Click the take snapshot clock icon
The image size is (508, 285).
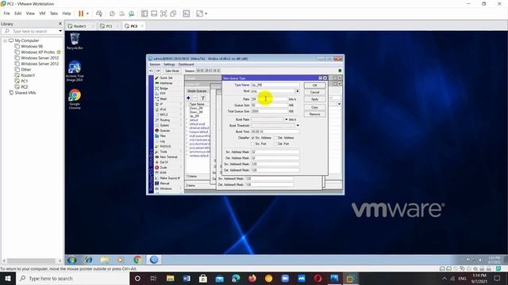tap(112, 13)
